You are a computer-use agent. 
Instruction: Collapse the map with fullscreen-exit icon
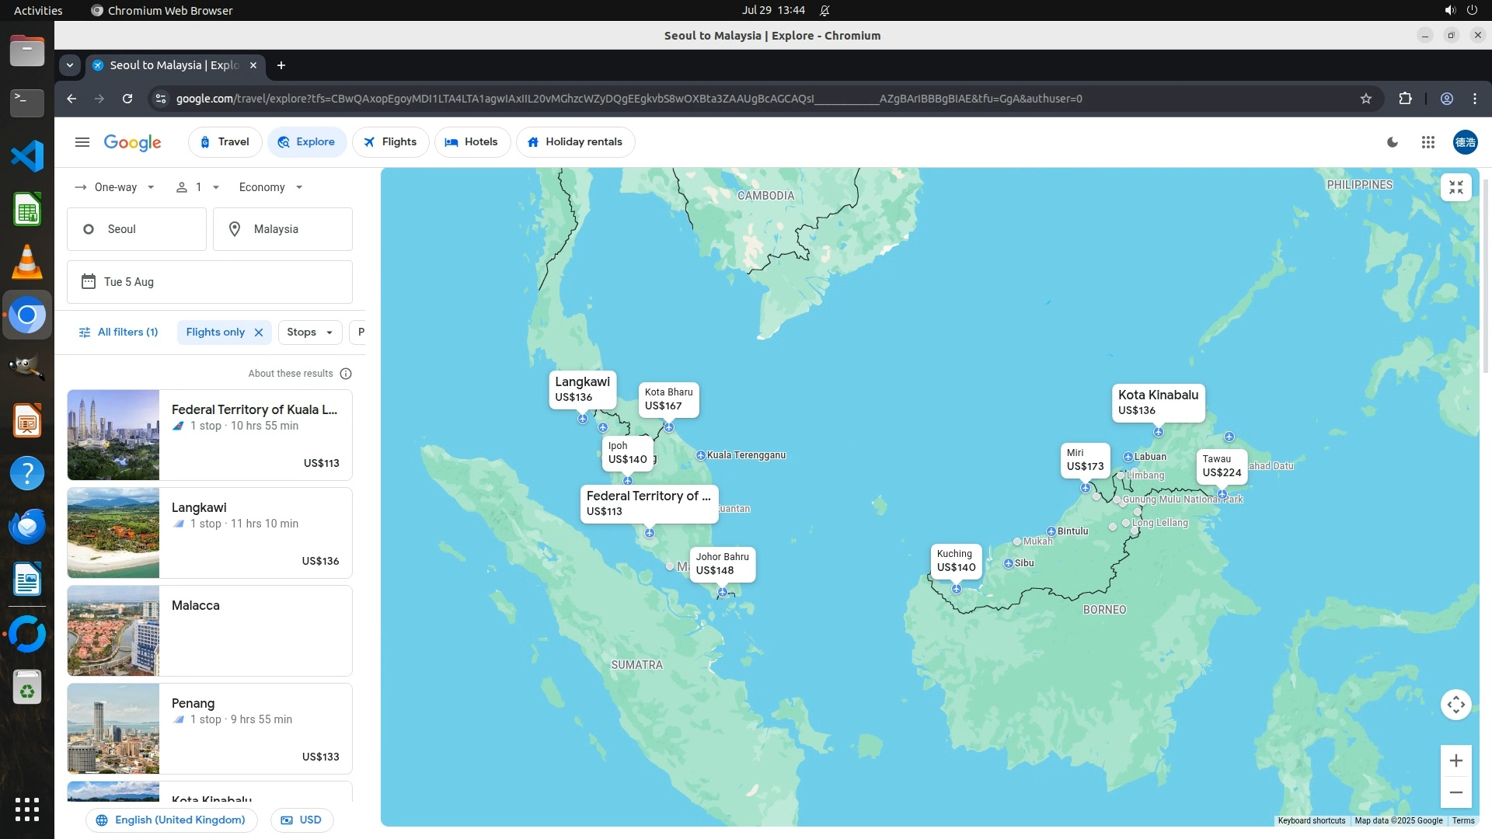1455,187
